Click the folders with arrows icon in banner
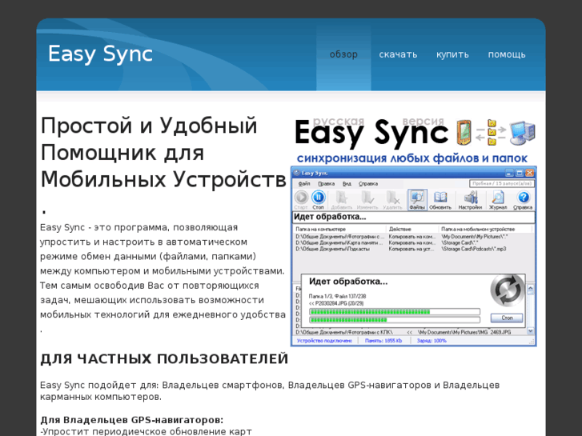Image resolution: width=582 pixels, height=436 pixels. [491, 132]
